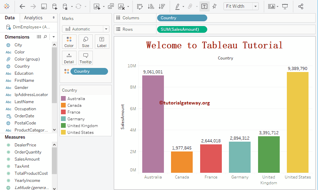Select Country pill on Columns shelf
Screen dimensions: 318x190
182,18
